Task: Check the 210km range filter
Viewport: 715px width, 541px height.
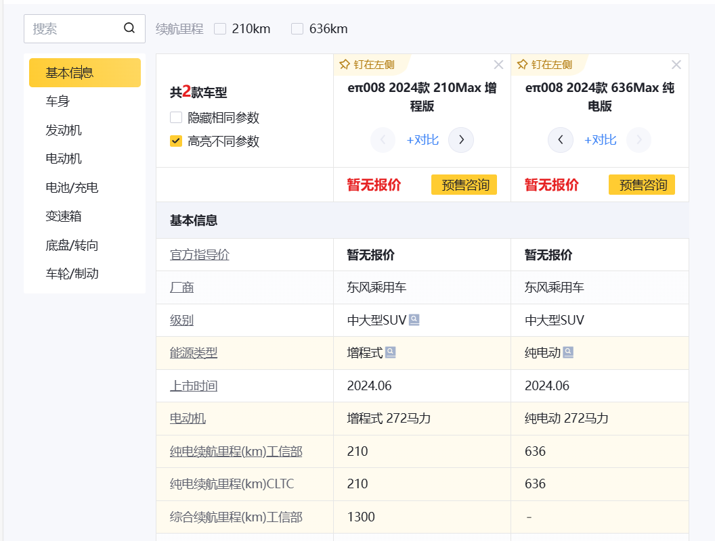Action: 220,28
